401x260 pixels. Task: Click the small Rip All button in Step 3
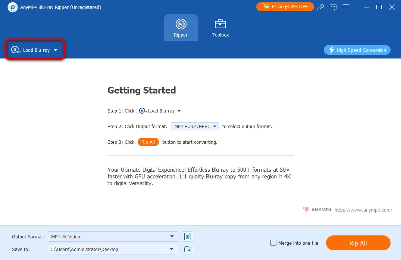[148, 142]
